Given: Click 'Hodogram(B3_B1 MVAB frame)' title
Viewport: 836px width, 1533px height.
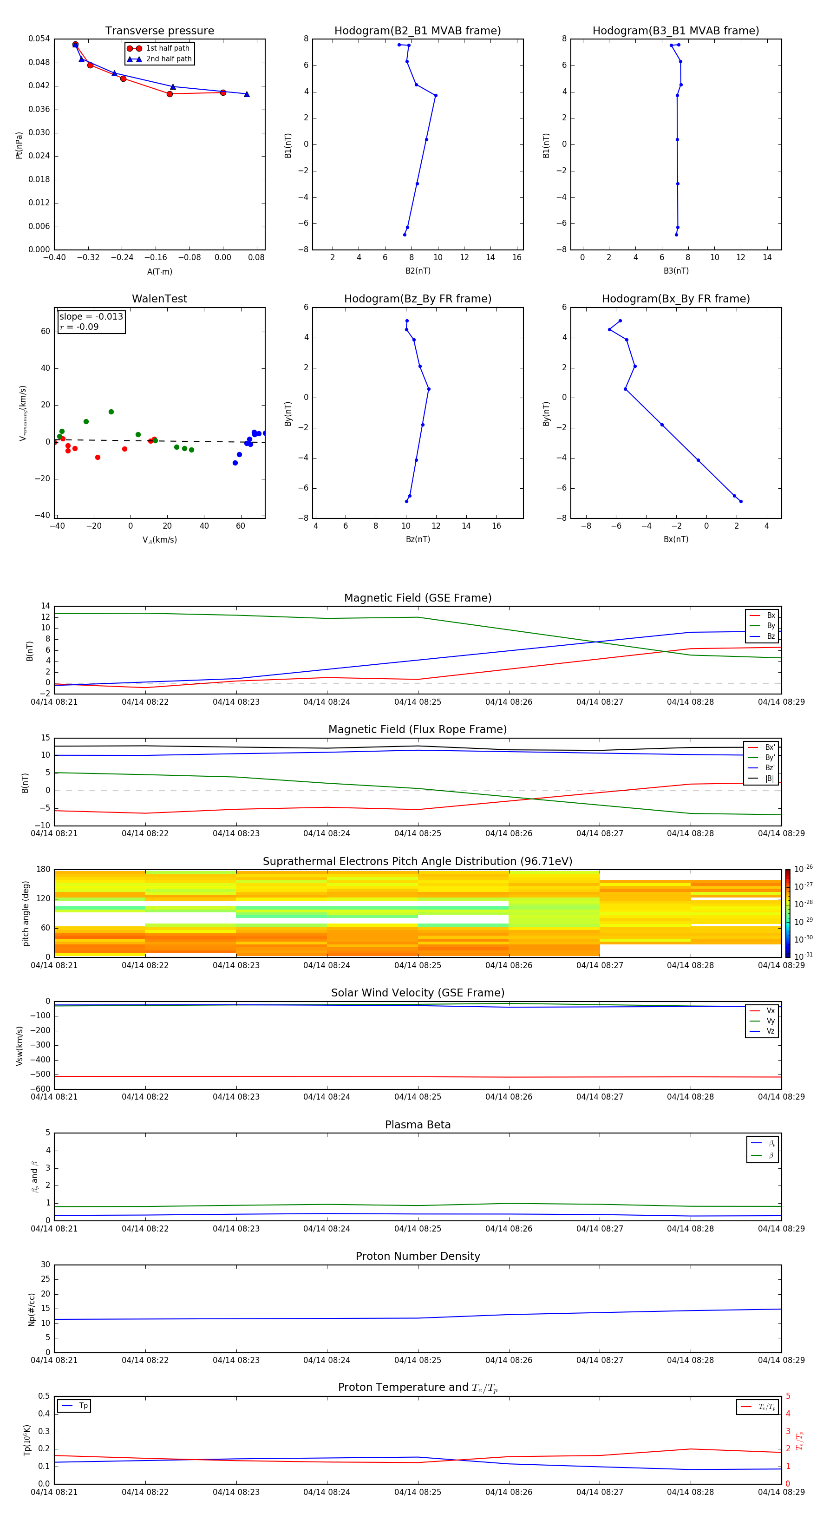Looking at the screenshot, I should pyautogui.click(x=676, y=31).
